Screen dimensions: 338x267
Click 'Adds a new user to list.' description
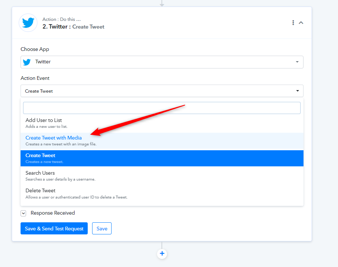point(46,126)
